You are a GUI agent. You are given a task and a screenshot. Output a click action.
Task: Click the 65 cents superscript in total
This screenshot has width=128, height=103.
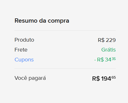(114, 78)
